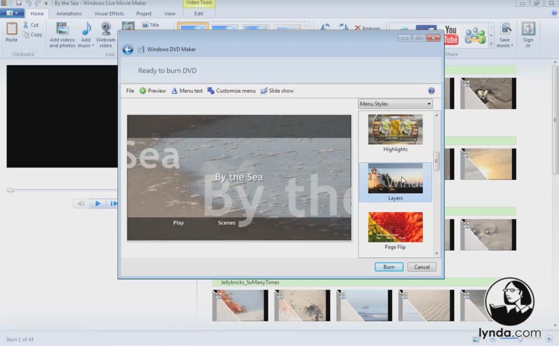The height and width of the screenshot is (346, 559).
Task: Click the YouTube share icon
Action: [x=451, y=35]
